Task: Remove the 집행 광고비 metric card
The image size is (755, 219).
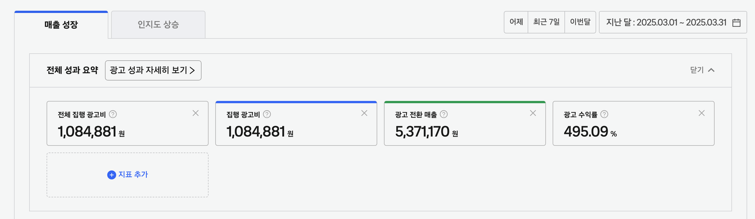Action: point(364,113)
